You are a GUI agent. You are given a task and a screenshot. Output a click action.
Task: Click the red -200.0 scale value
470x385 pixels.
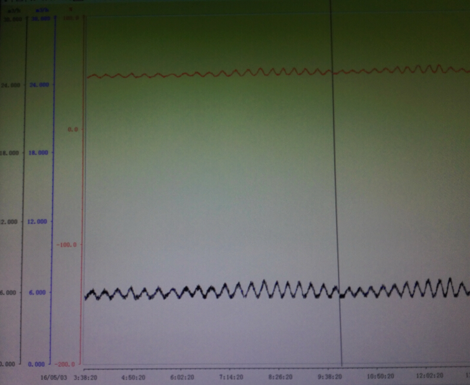(65, 364)
